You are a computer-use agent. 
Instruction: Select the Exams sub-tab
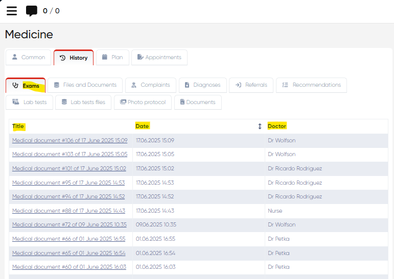(x=26, y=86)
